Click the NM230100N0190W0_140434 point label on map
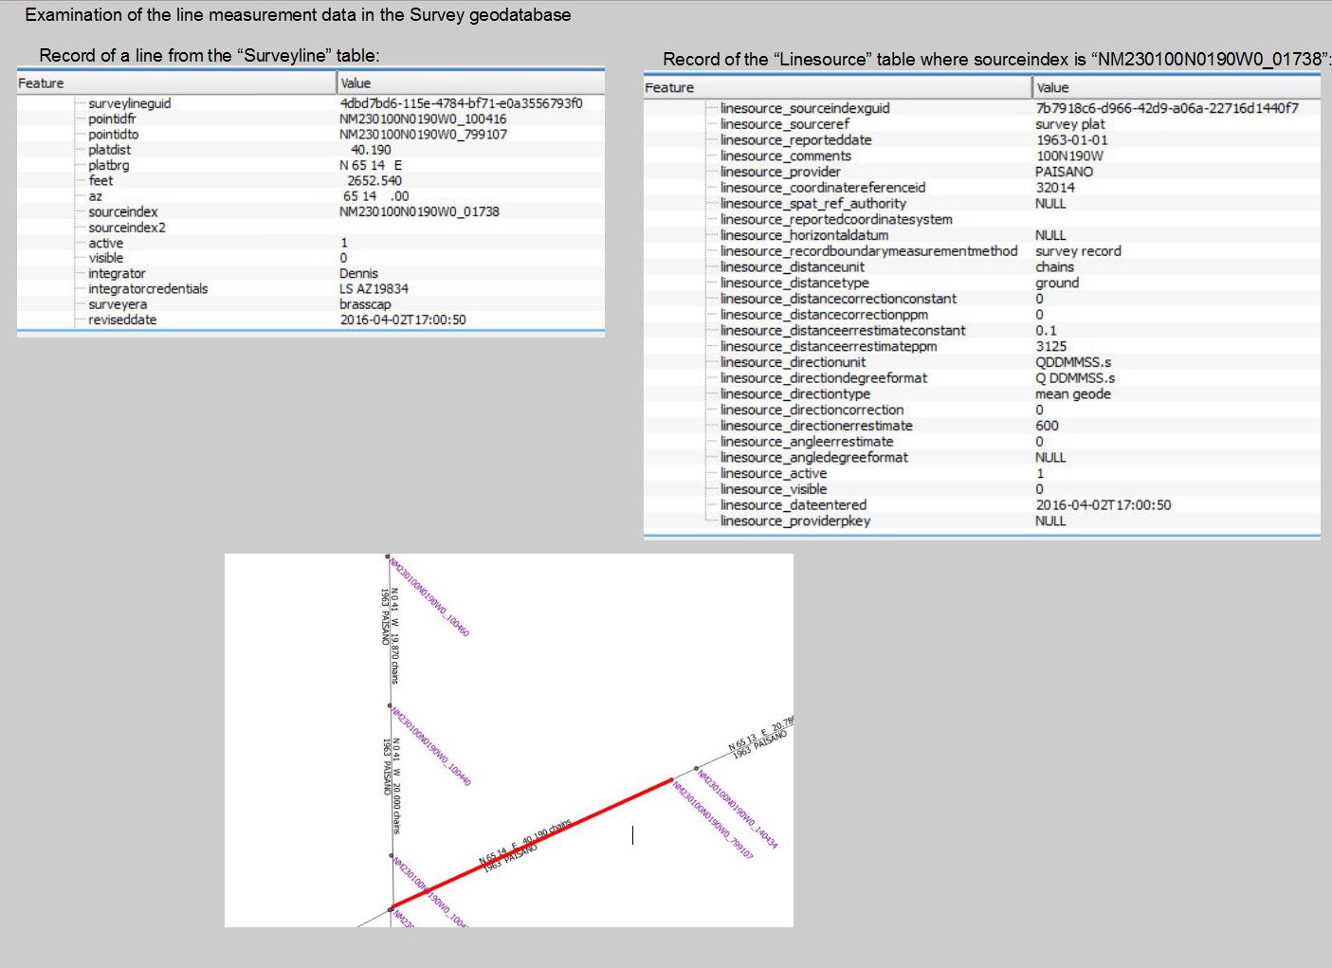The image size is (1332, 968). coord(738,810)
